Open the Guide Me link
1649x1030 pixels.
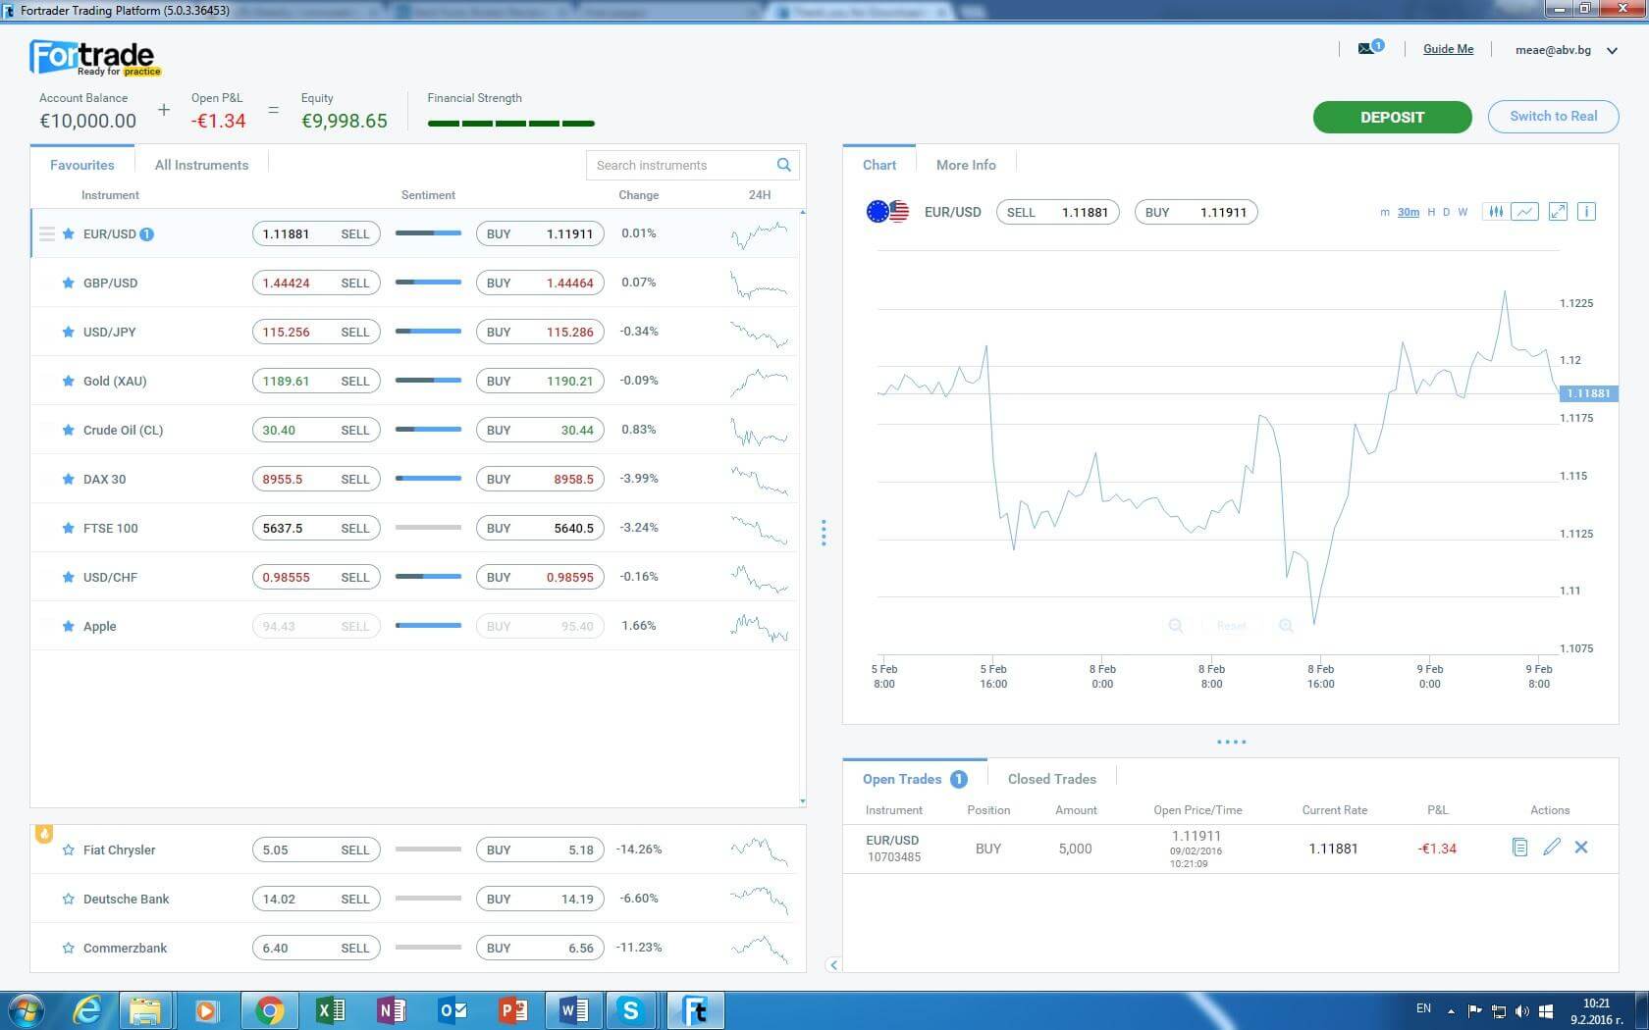point(1448,49)
